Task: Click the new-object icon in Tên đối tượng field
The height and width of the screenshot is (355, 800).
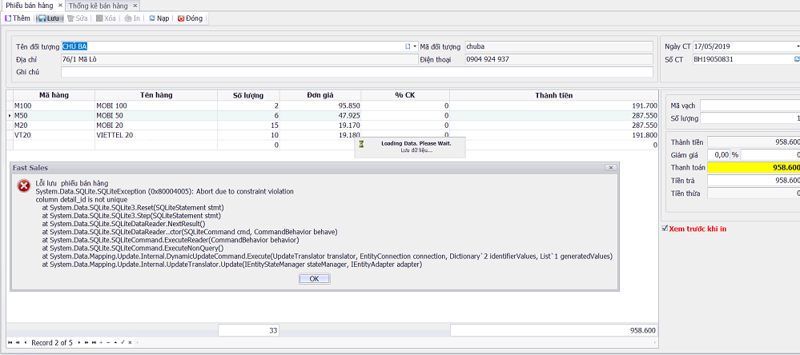Action: coord(408,46)
